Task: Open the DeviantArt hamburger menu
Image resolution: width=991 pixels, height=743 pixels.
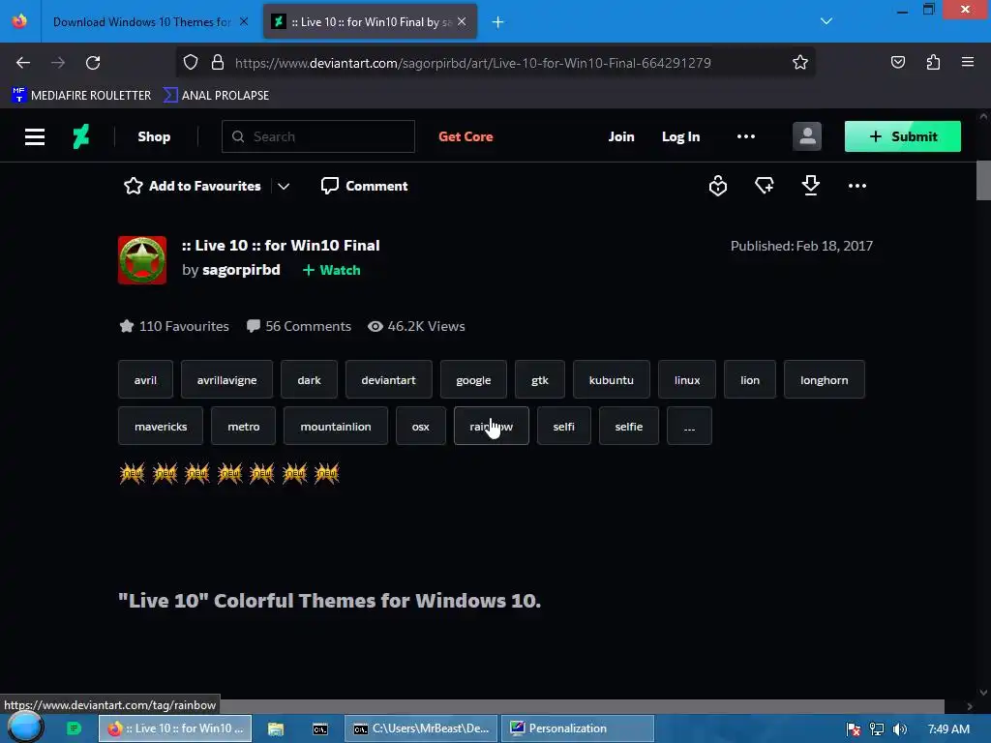Action: 35,136
